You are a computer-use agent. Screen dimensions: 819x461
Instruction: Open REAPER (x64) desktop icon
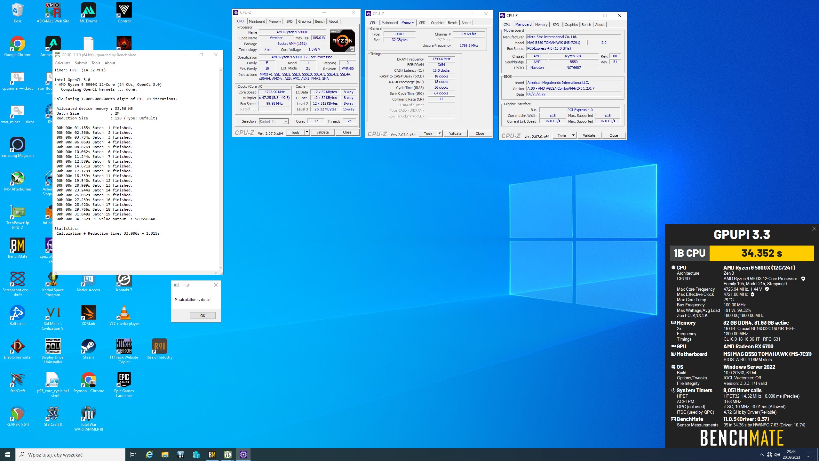18,416
